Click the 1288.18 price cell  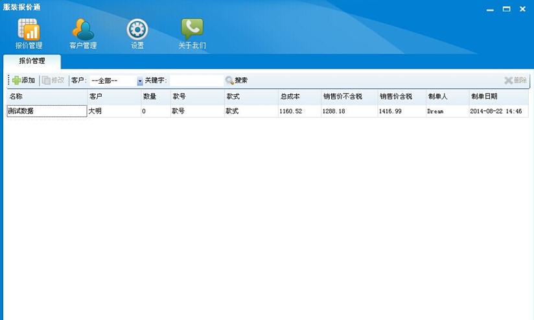tap(349, 111)
